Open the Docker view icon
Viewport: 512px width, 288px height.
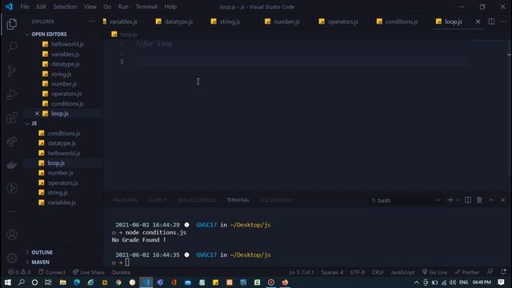pyautogui.click(x=12, y=165)
